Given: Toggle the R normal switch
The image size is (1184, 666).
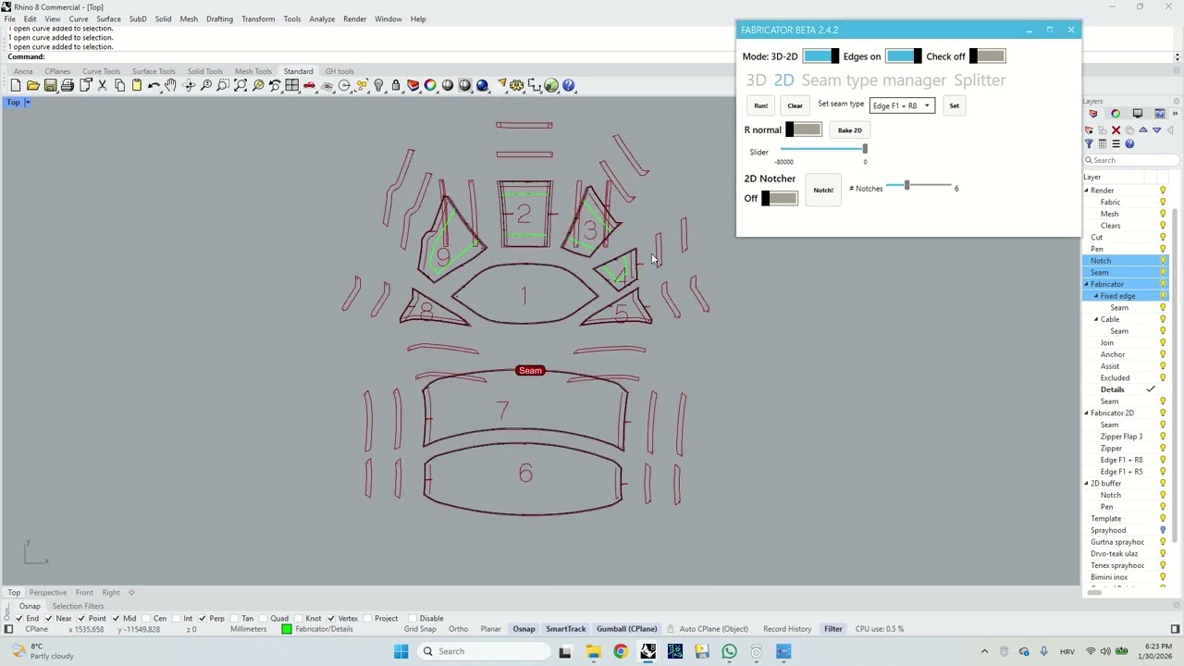Looking at the screenshot, I should (803, 129).
